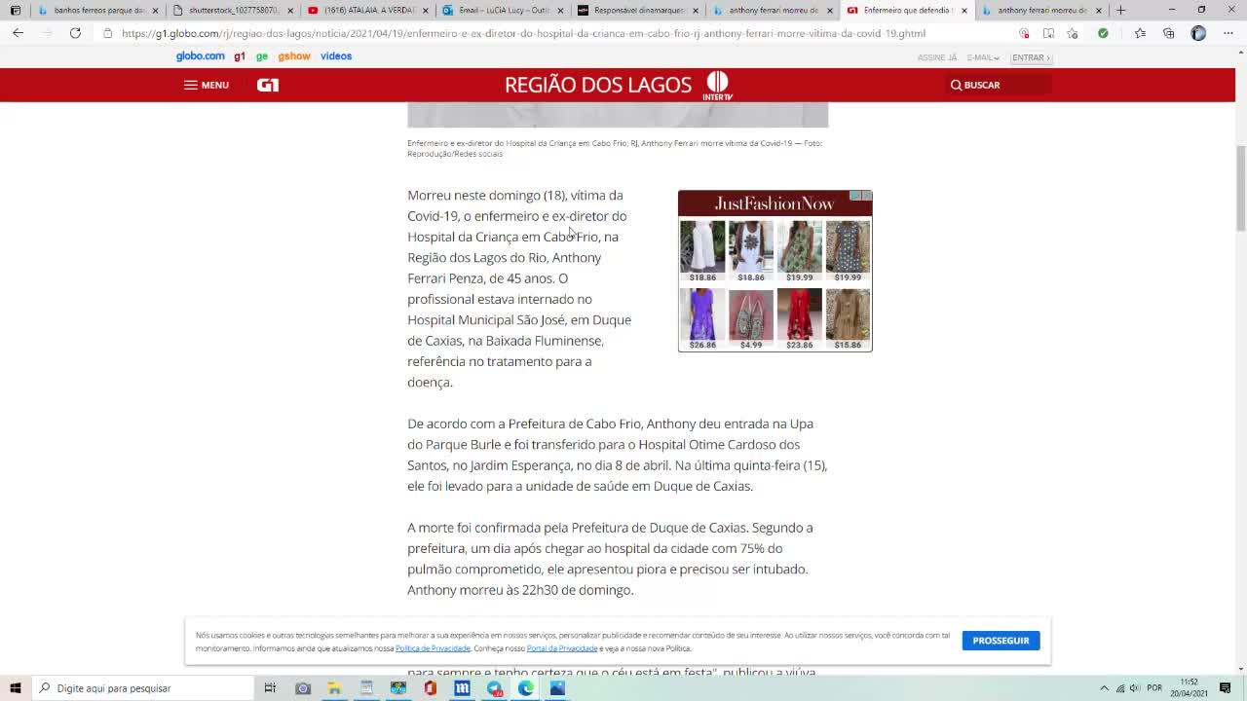Click the globo.com link
This screenshot has height=701, width=1247.
[x=200, y=56]
